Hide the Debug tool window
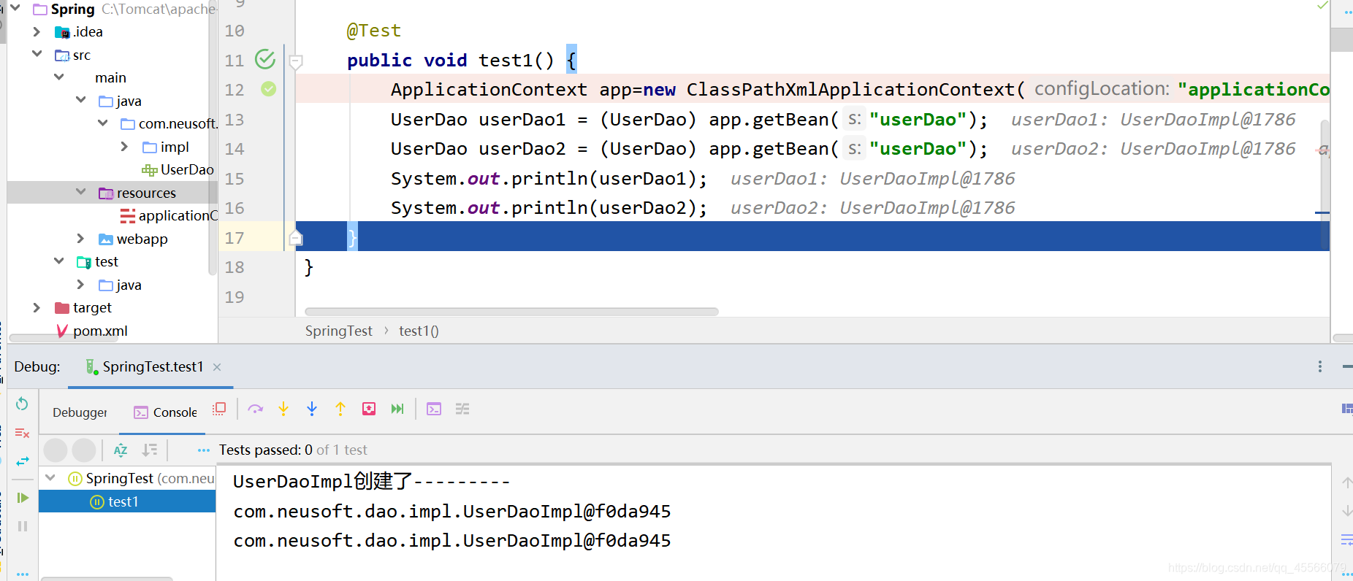 (x=1347, y=366)
